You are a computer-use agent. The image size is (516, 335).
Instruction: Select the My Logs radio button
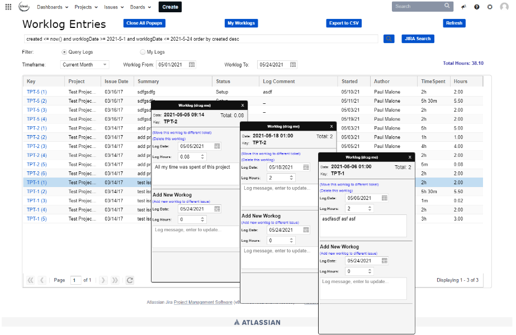click(x=143, y=51)
